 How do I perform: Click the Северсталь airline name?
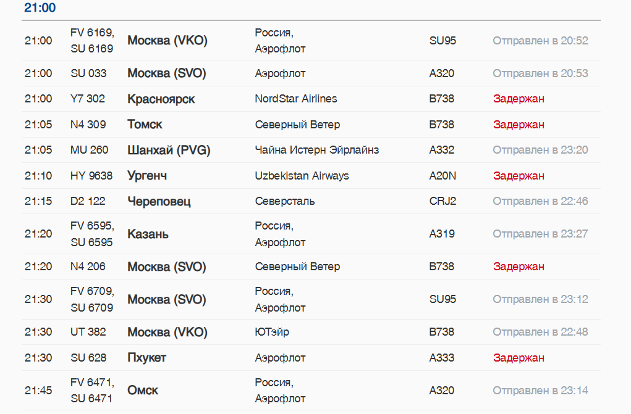pos(285,201)
